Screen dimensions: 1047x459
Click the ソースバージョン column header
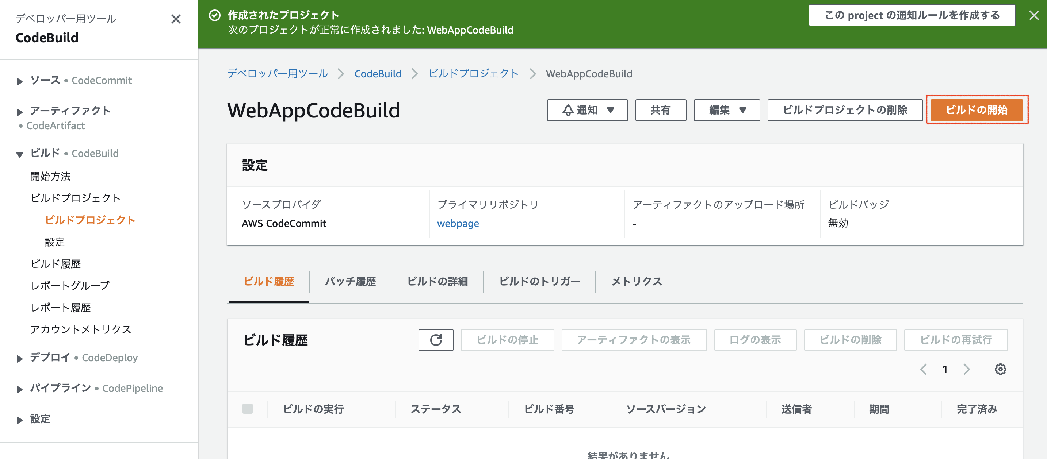click(666, 409)
